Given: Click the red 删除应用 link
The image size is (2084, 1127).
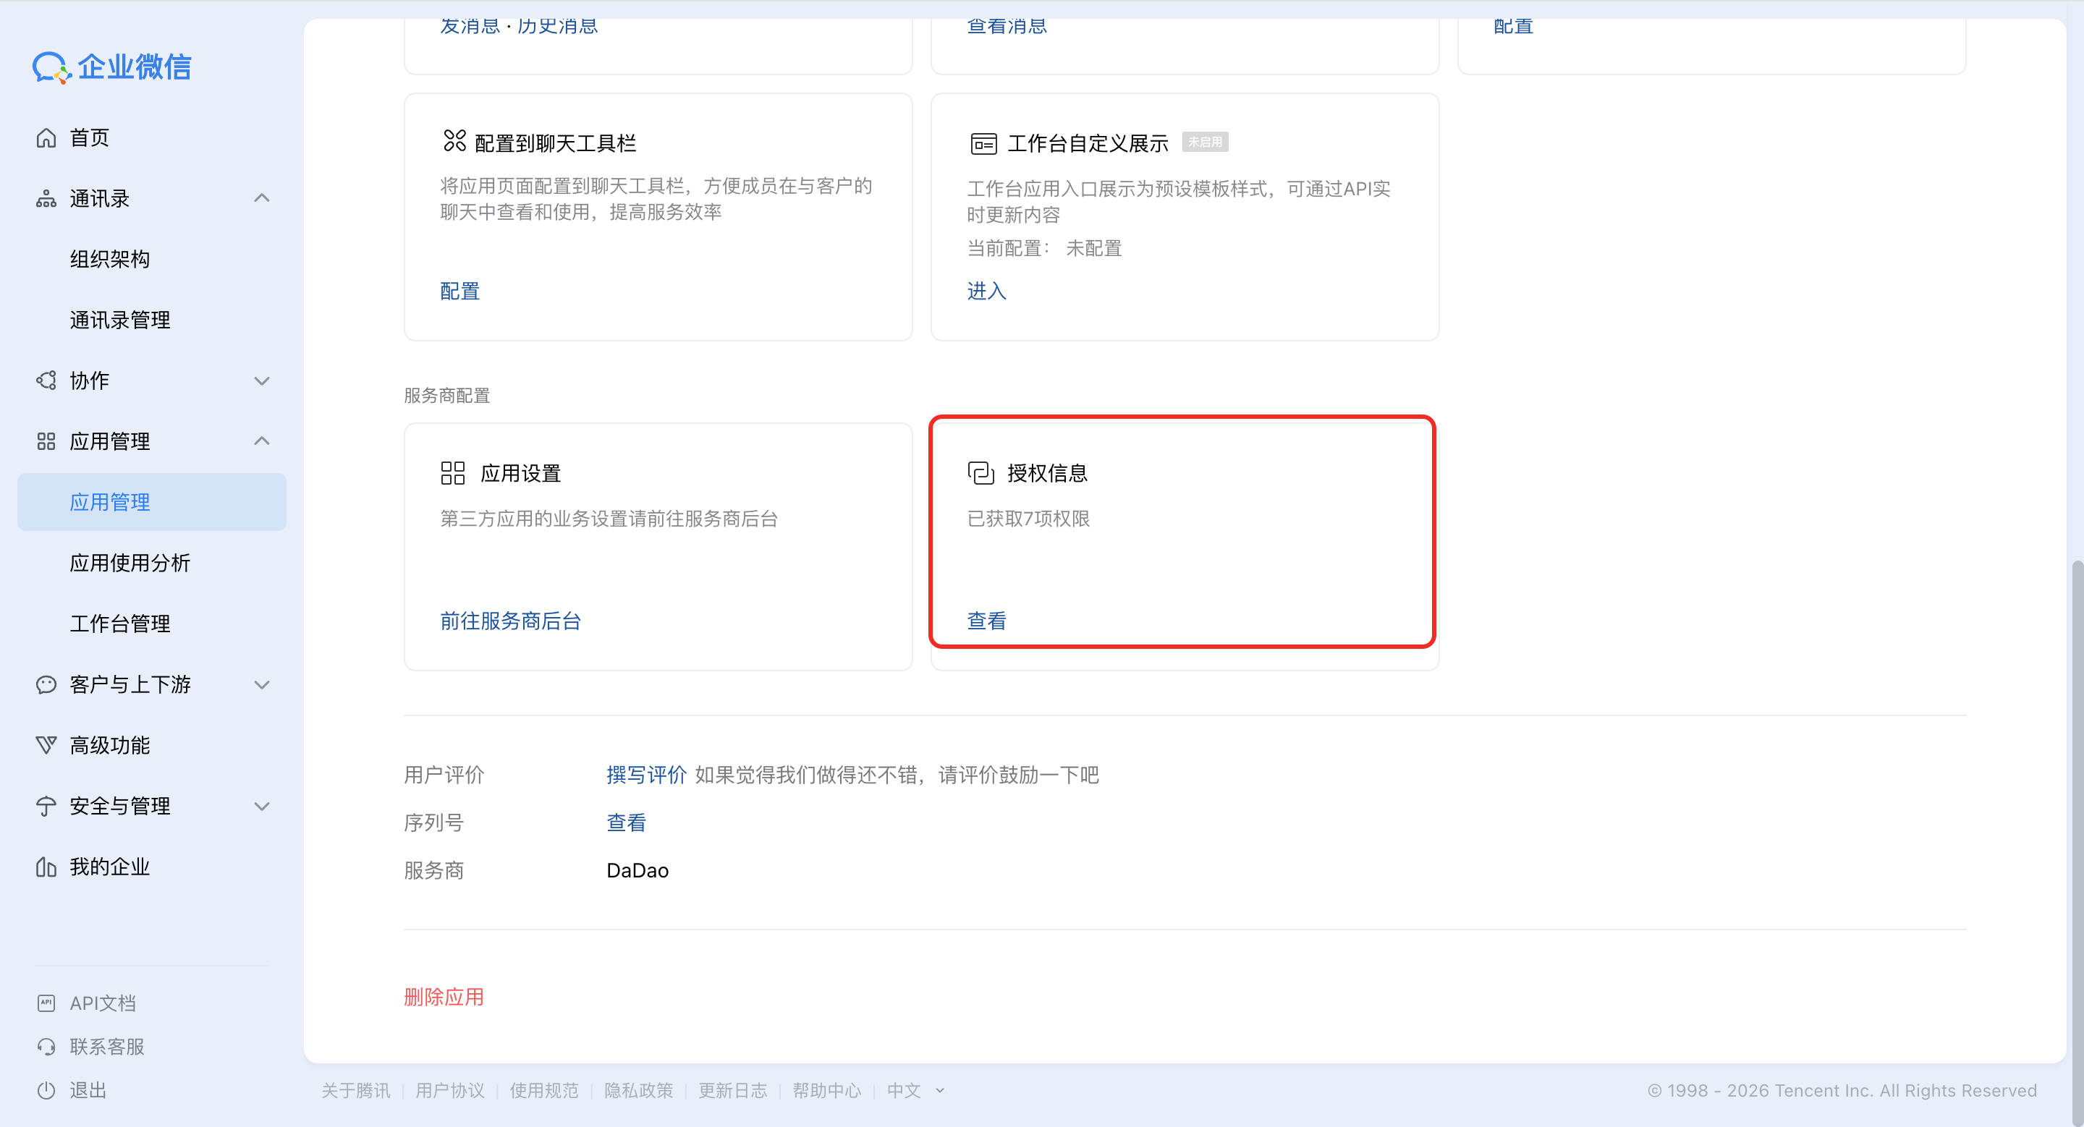Looking at the screenshot, I should point(444,997).
